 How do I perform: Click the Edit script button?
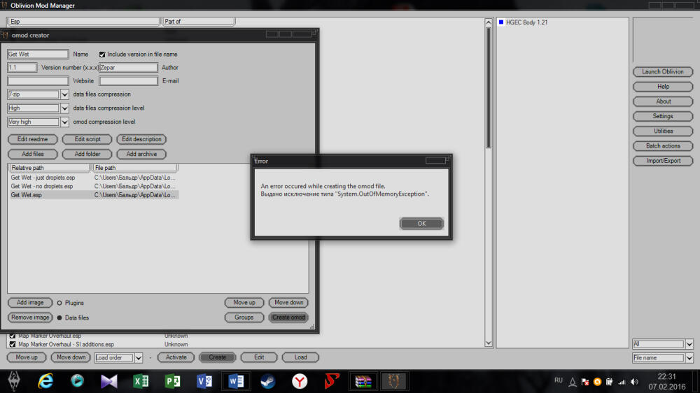87,139
